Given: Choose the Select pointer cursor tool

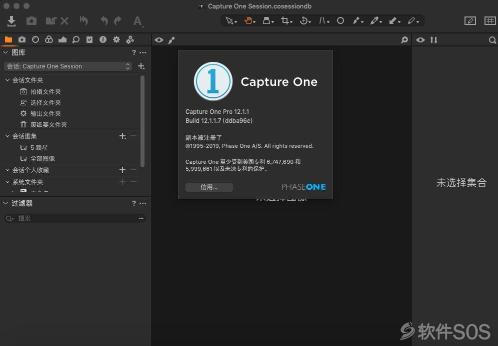Looking at the screenshot, I should 231,21.
